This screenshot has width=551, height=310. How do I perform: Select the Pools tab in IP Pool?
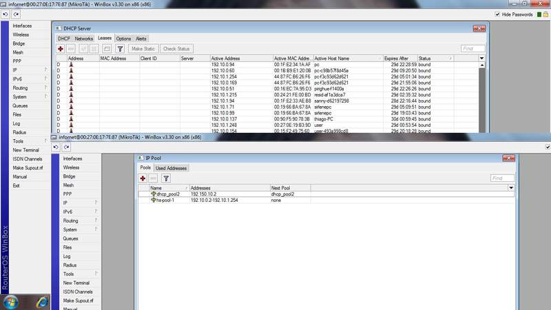tap(145, 168)
